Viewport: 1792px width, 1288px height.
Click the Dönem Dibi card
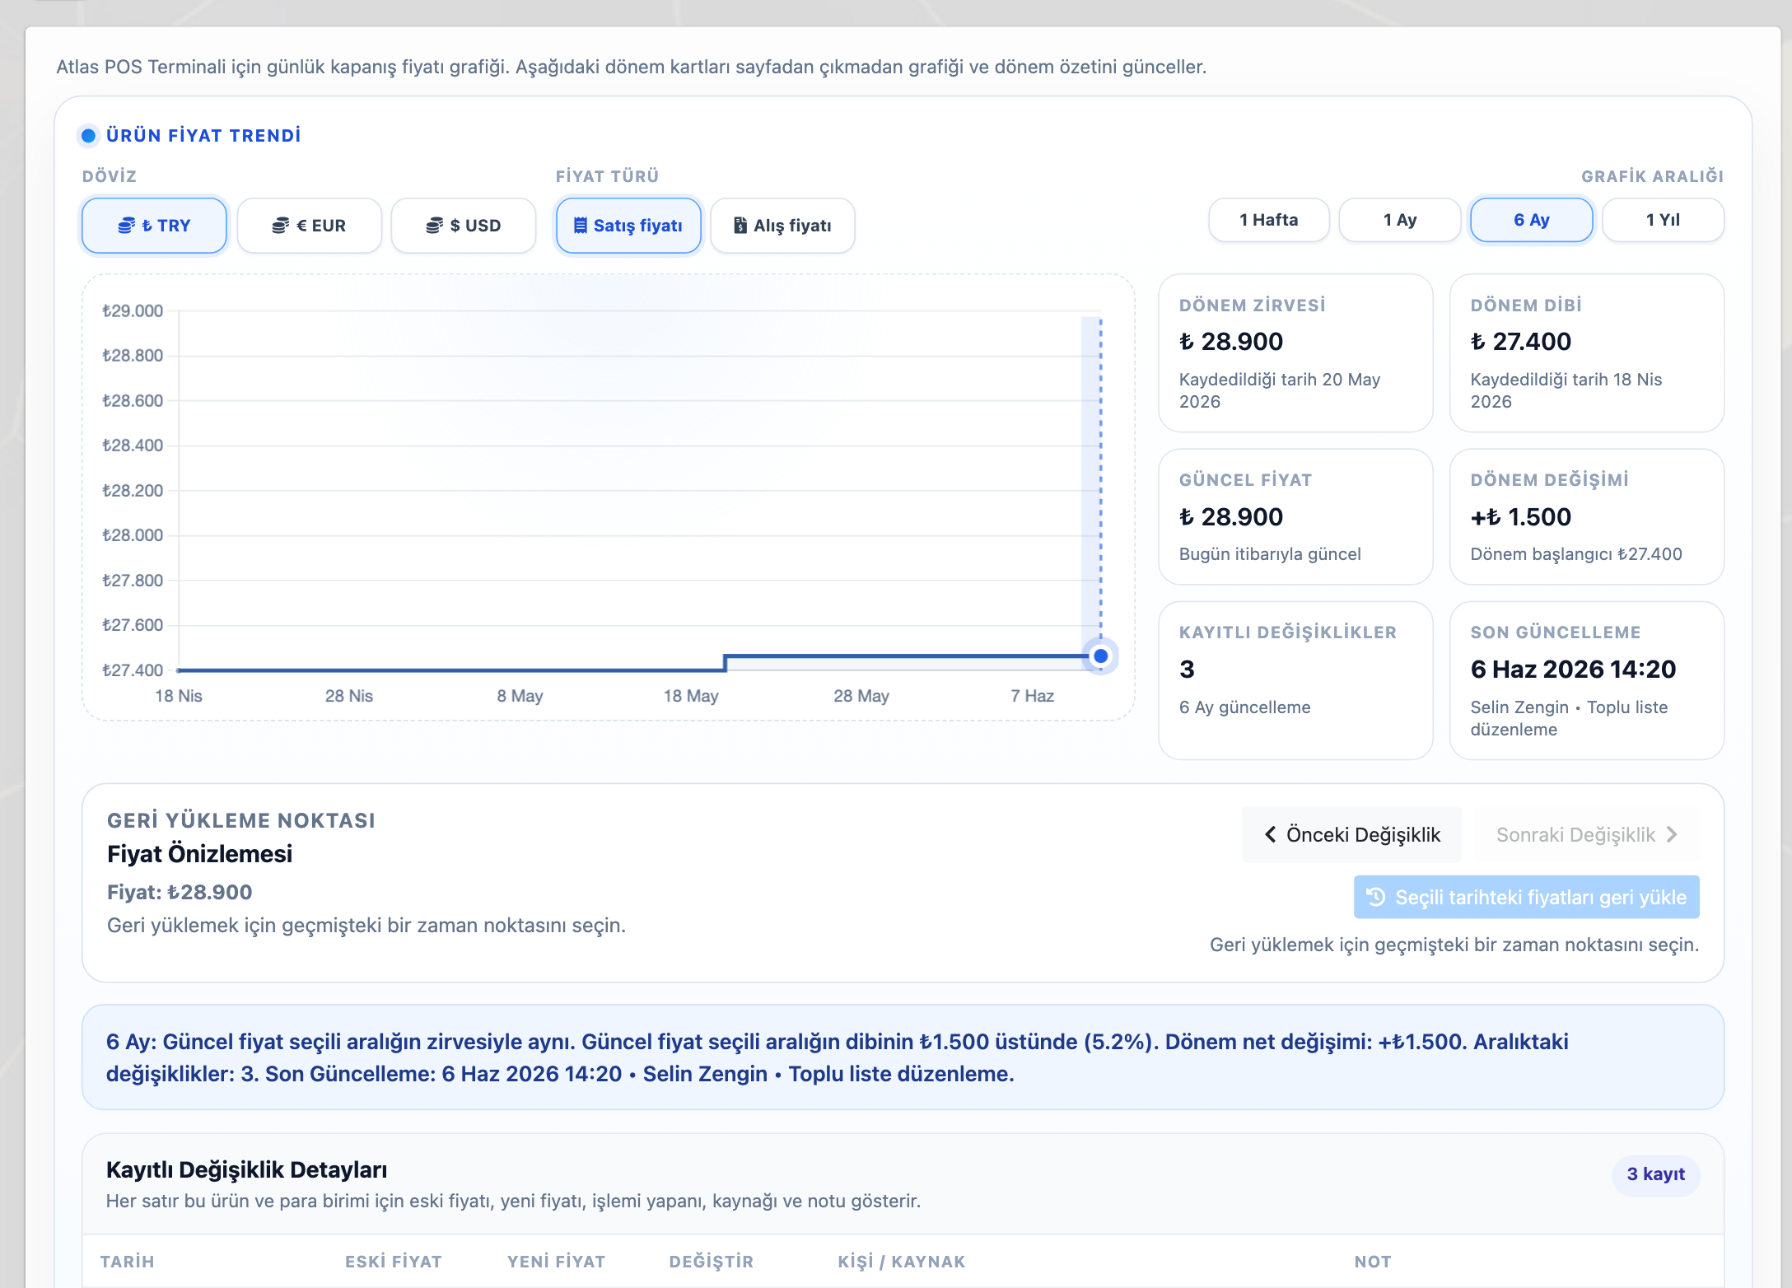point(1587,352)
